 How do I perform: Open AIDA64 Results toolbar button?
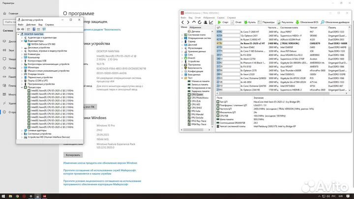285,22
